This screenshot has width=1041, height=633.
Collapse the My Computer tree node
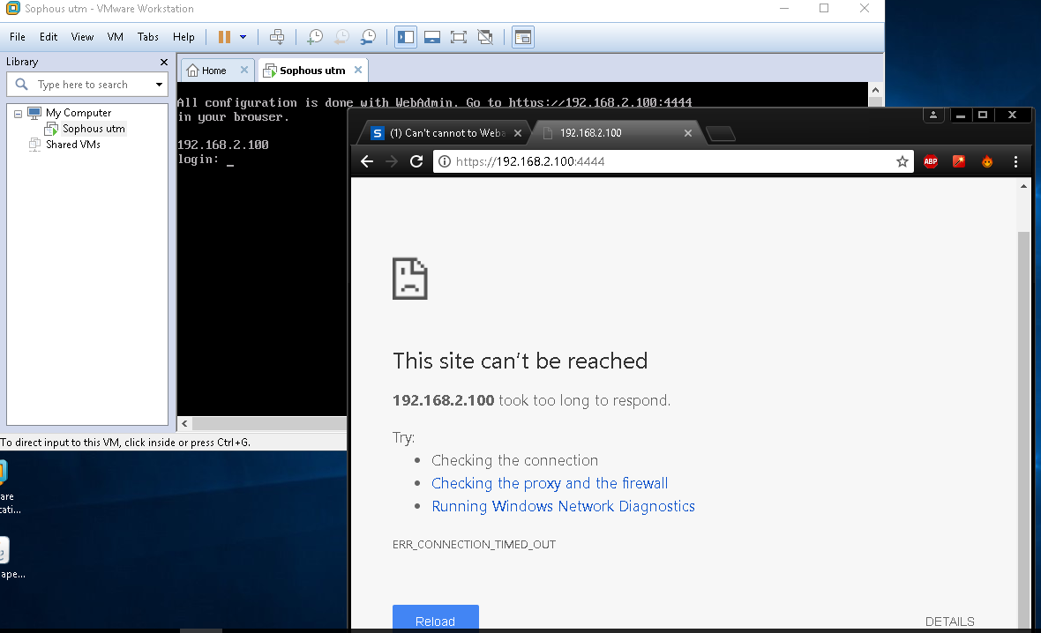tap(18, 114)
